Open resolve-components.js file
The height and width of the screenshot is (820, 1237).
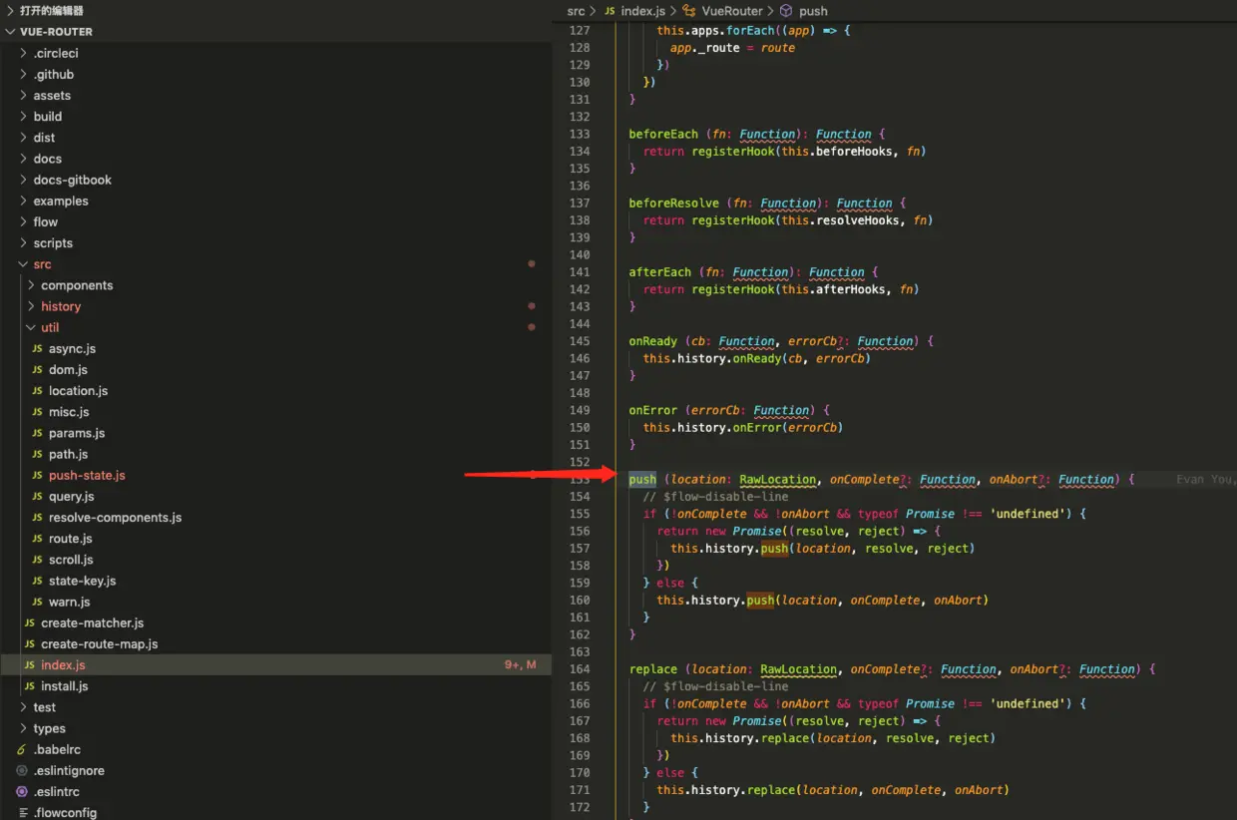point(115,518)
